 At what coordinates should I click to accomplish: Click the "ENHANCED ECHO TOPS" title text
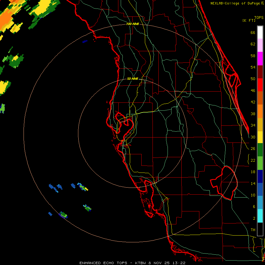103,263
